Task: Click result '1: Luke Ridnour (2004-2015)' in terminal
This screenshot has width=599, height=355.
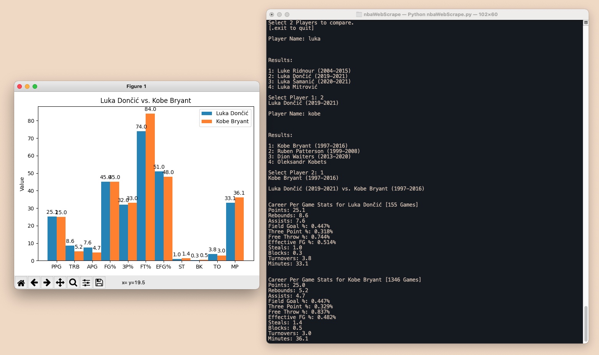Action: [x=310, y=71]
